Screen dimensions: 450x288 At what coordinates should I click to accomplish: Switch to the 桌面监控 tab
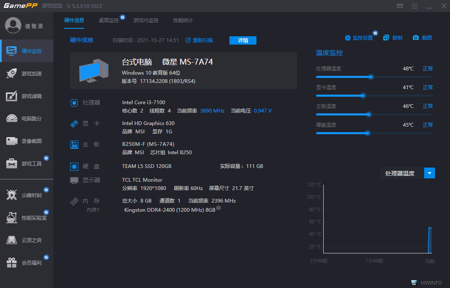(109, 20)
